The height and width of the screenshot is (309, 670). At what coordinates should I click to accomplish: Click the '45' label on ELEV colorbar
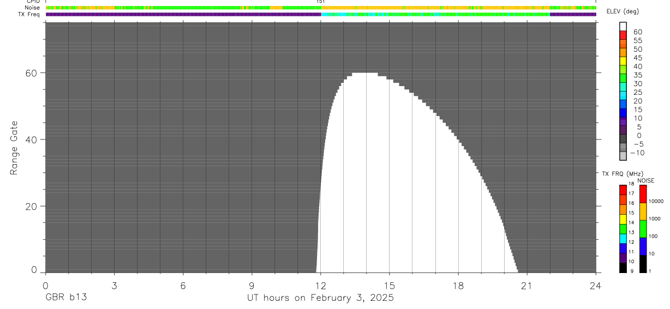(x=638, y=58)
